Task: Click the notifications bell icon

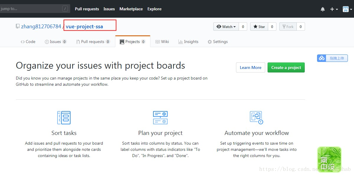Action: [x=323, y=9]
